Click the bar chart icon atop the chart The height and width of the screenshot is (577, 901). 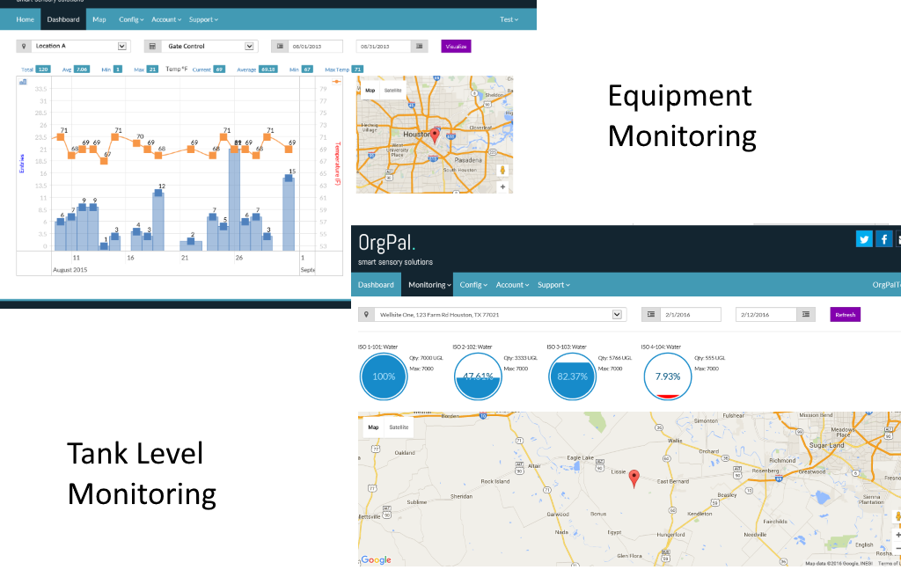(23, 82)
